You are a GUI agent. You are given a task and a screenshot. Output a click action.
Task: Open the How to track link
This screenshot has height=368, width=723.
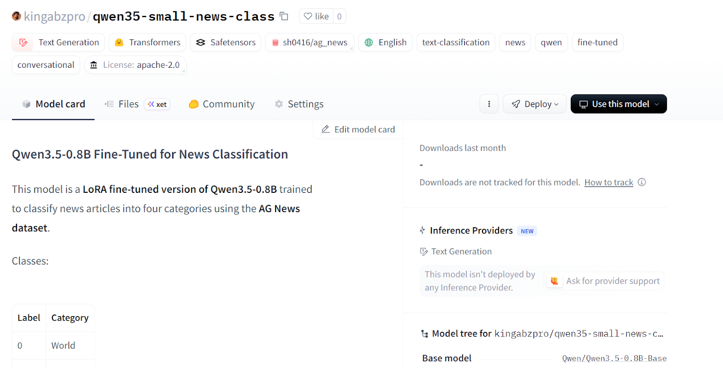[609, 182]
